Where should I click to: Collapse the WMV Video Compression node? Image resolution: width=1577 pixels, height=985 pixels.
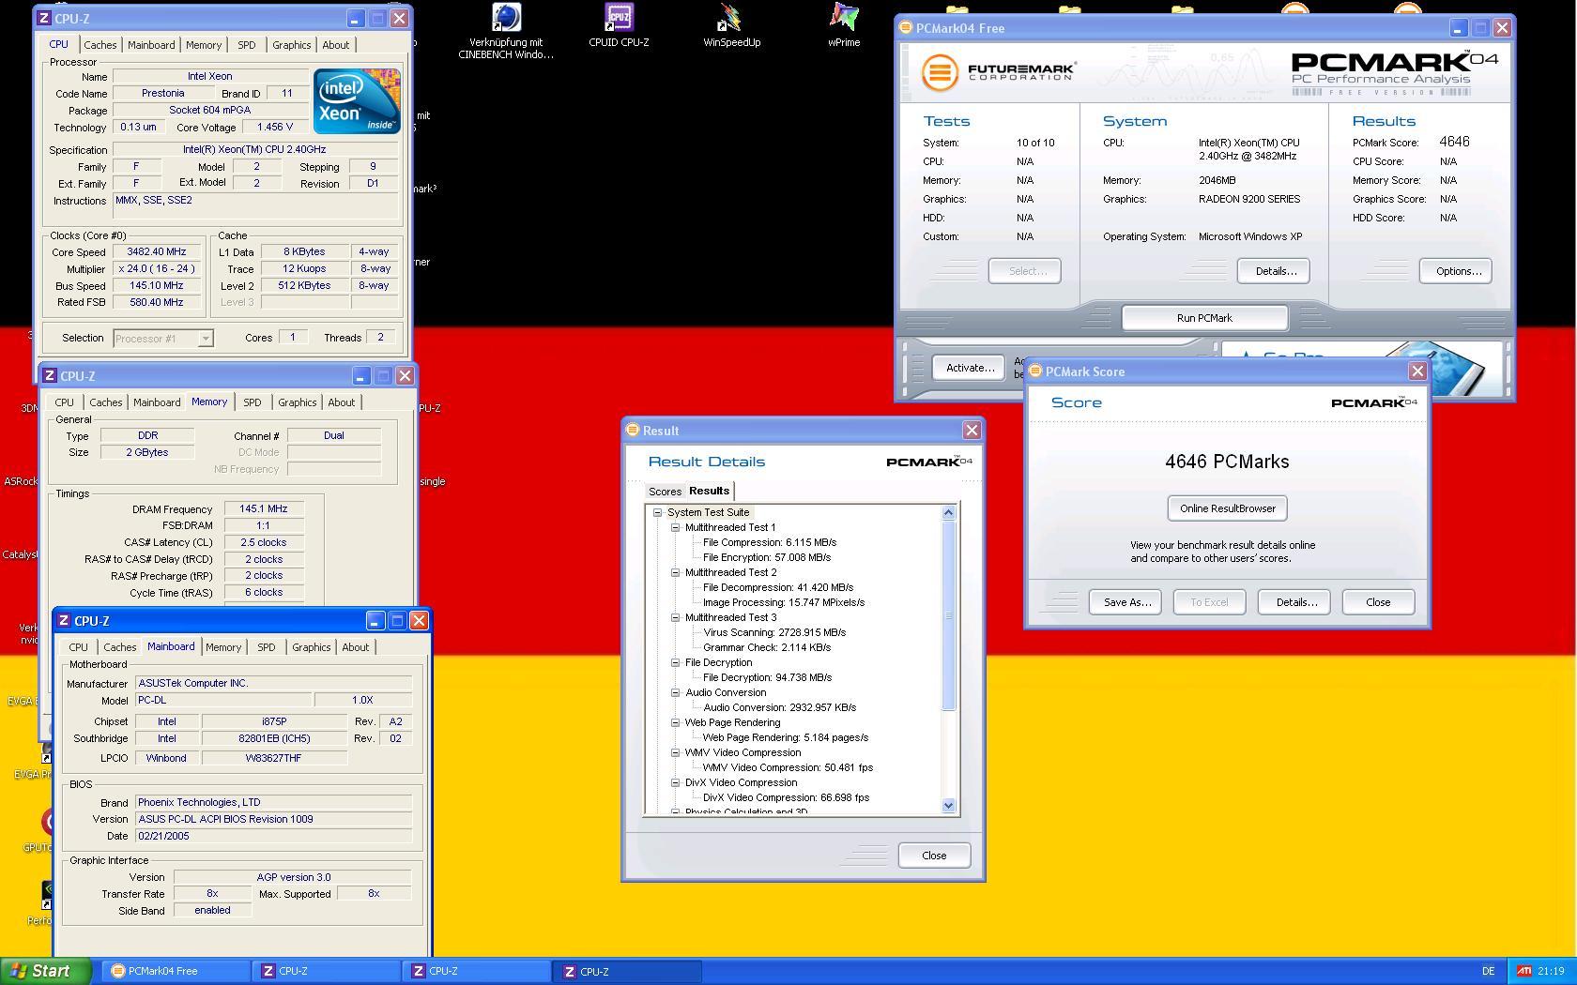(x=675, y=752)
